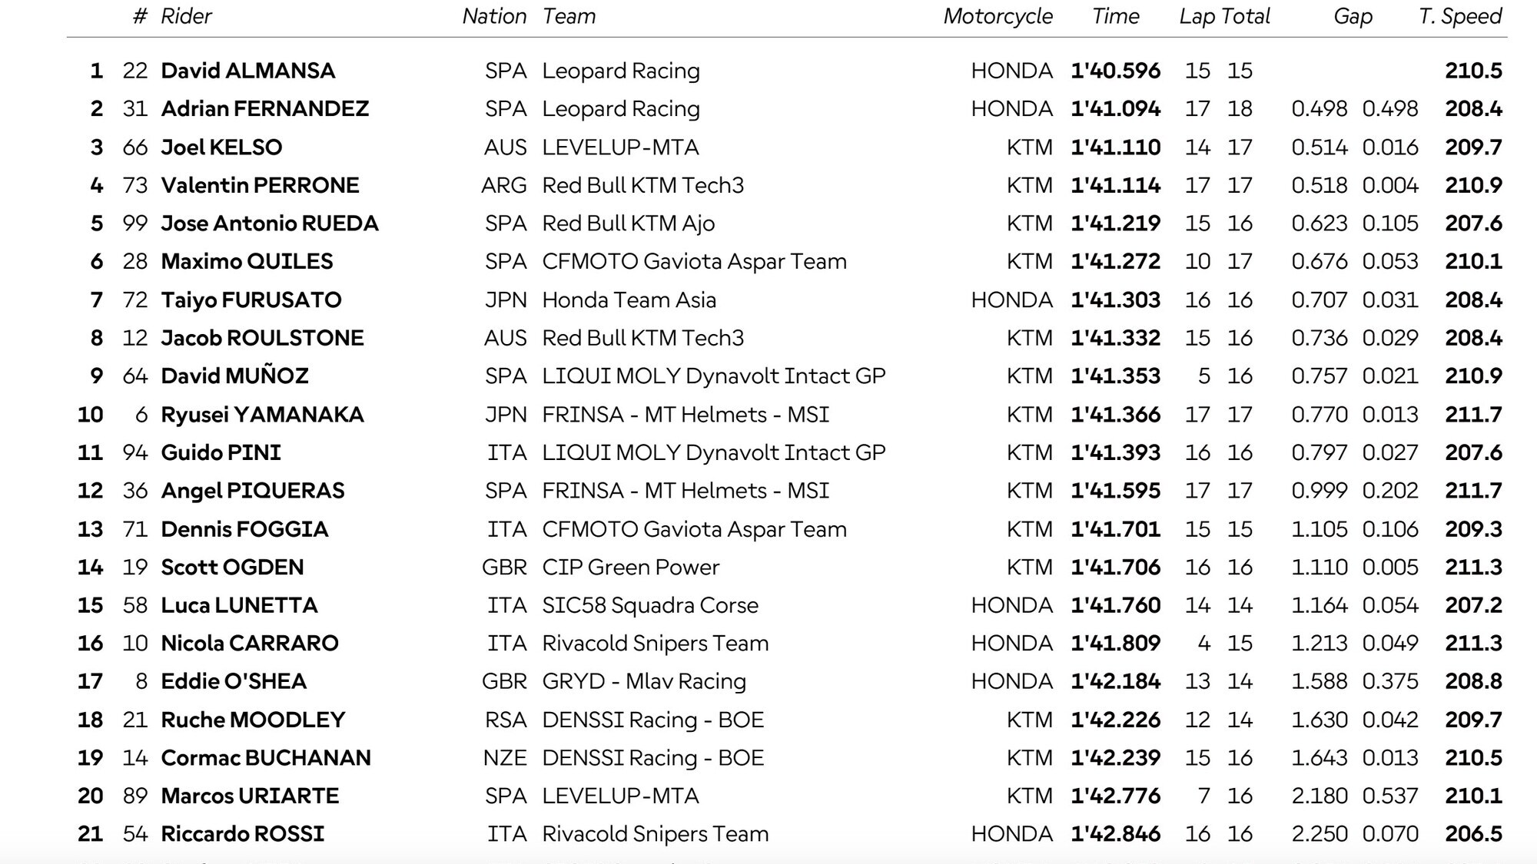Click the Rider column header
Image resolution: width=1537 pixels, height=864 pixels.
click(x=186, y=16)
